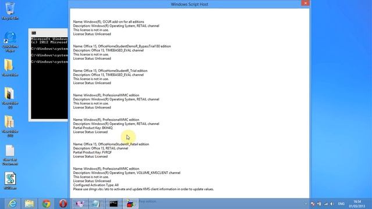Viewport: 372px width, 209px height.
Task: Select the QuickTime Player desktop shortcut
Action: [10, 41]
